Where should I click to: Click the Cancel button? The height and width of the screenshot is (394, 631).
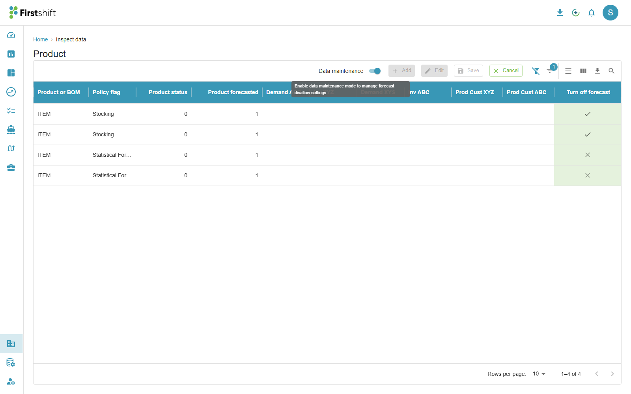click(x=506, y=71)
